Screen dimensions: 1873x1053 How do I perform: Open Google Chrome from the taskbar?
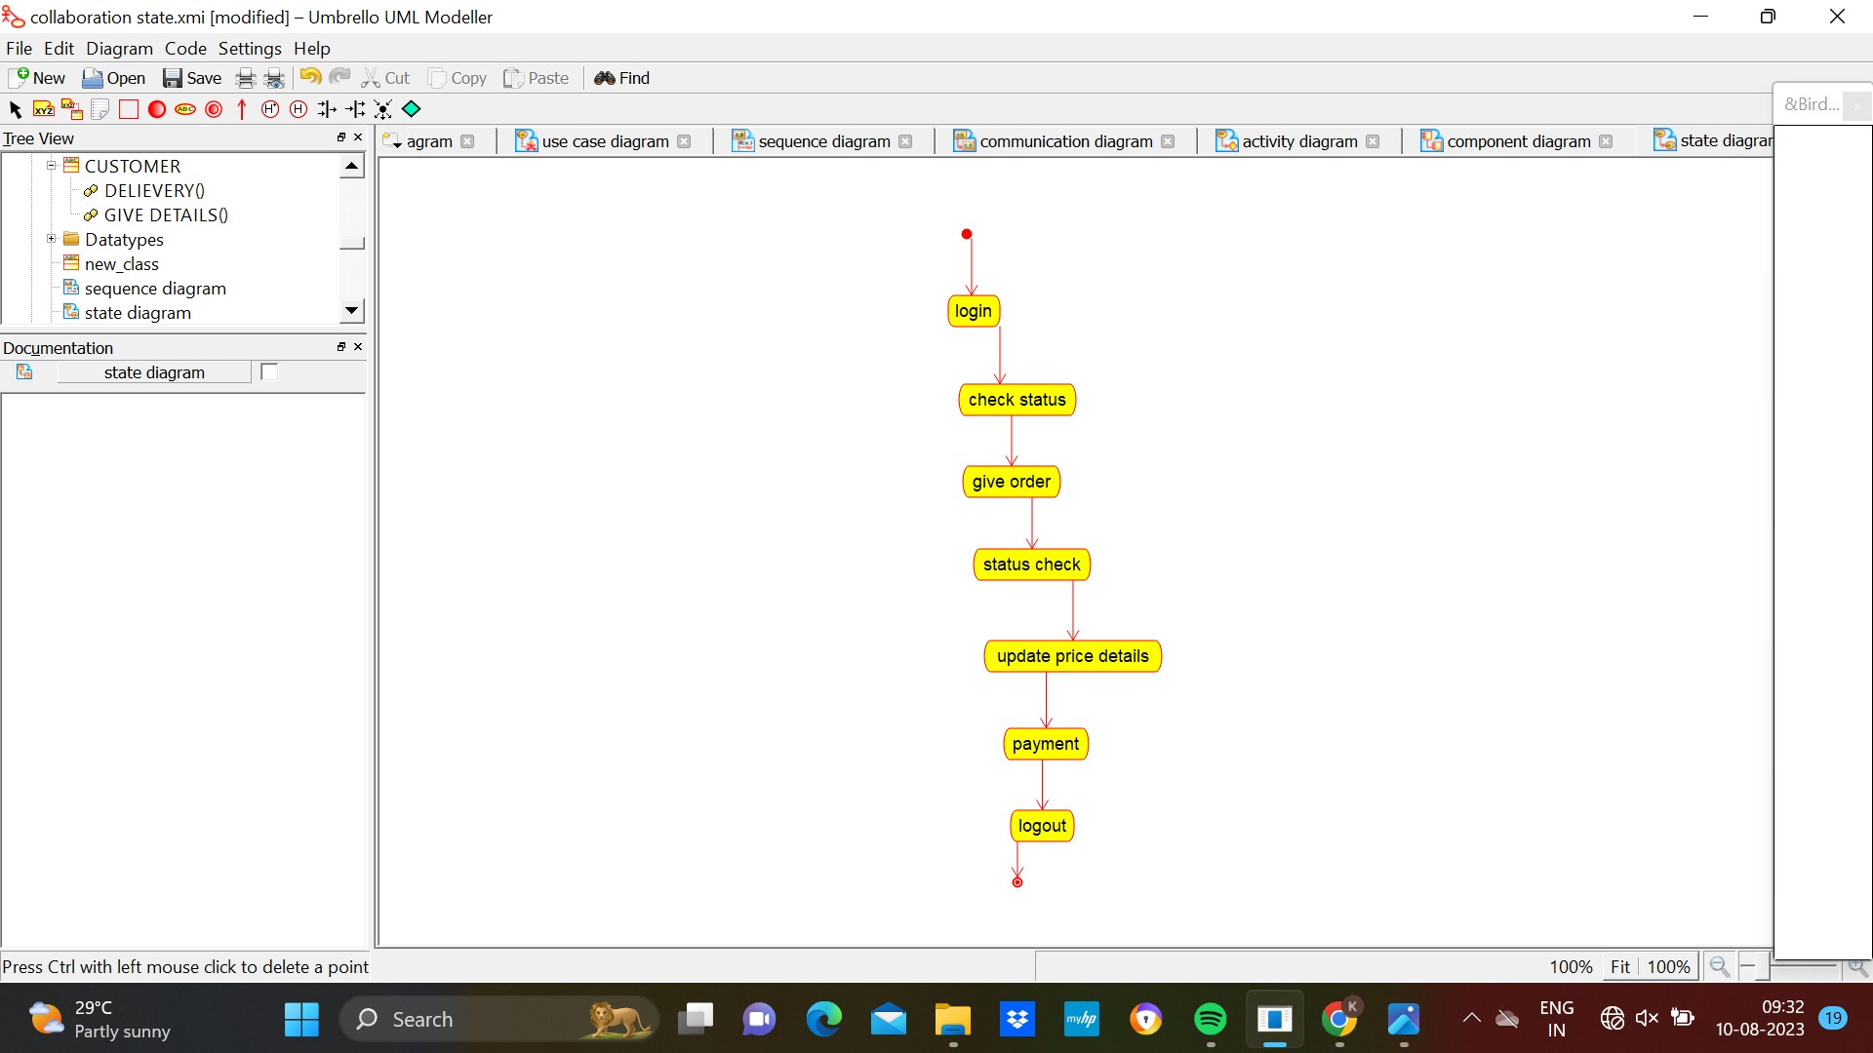[x=1338, y=1019]
